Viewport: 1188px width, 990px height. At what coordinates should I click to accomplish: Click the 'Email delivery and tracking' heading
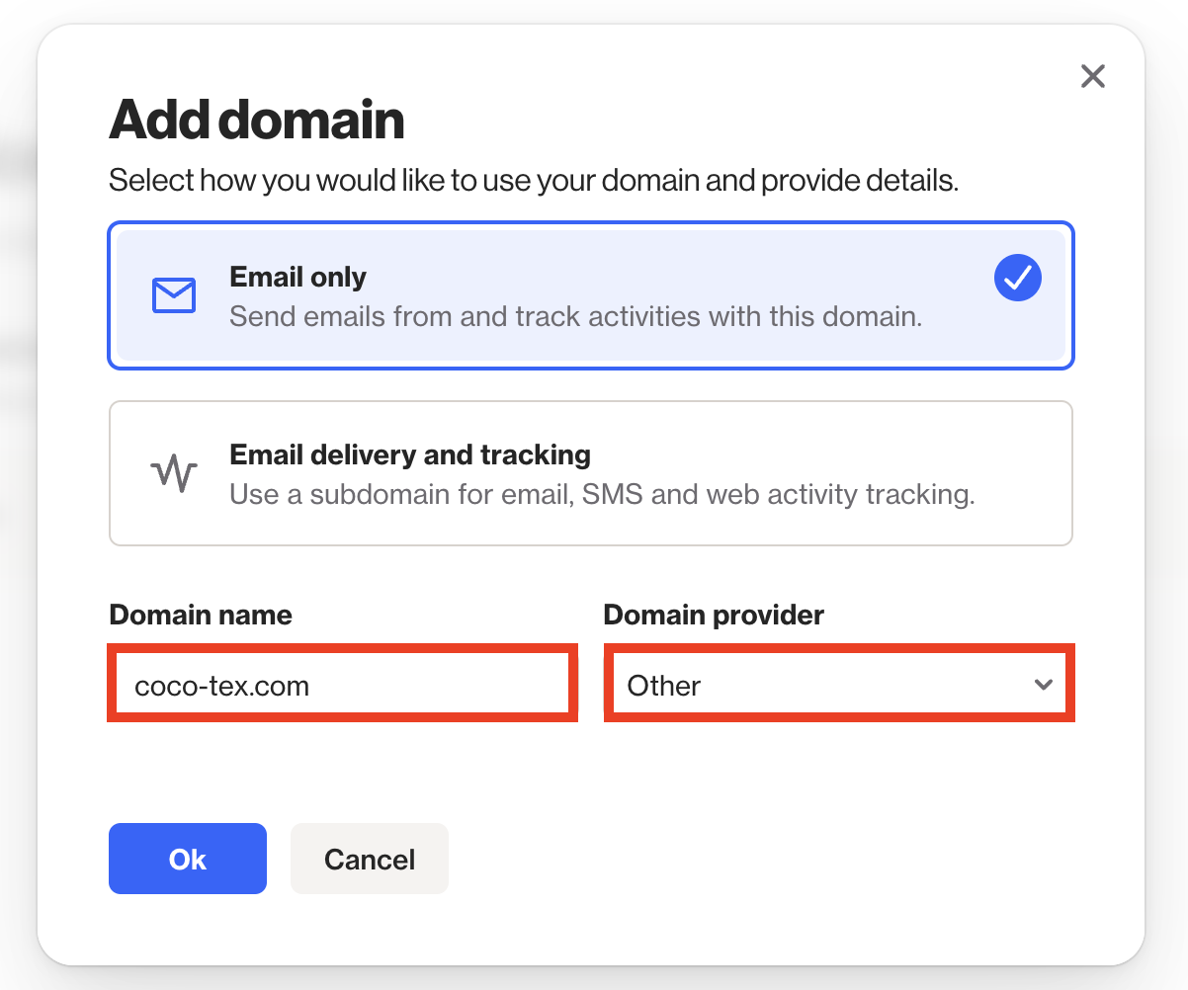click(x=410, y=454)
